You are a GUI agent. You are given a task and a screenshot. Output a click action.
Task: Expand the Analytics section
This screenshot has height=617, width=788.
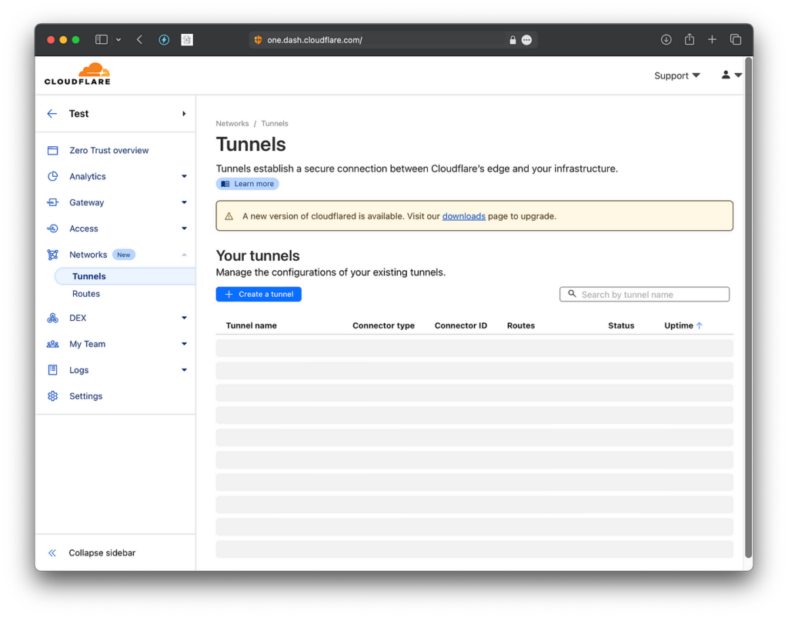coord(184,176)
